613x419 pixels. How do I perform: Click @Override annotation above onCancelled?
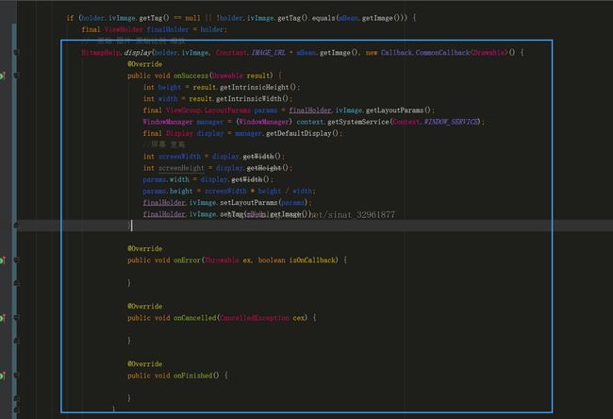coord(145,307)
